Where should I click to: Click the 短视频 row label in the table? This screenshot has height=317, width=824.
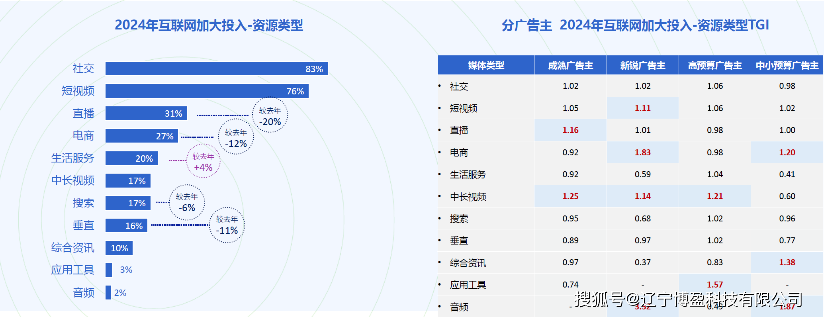click(464, 108)
